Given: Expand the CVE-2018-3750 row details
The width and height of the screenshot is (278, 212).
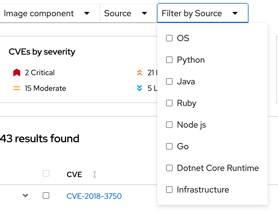Looking at the screenshot, I should click(25, 195).
